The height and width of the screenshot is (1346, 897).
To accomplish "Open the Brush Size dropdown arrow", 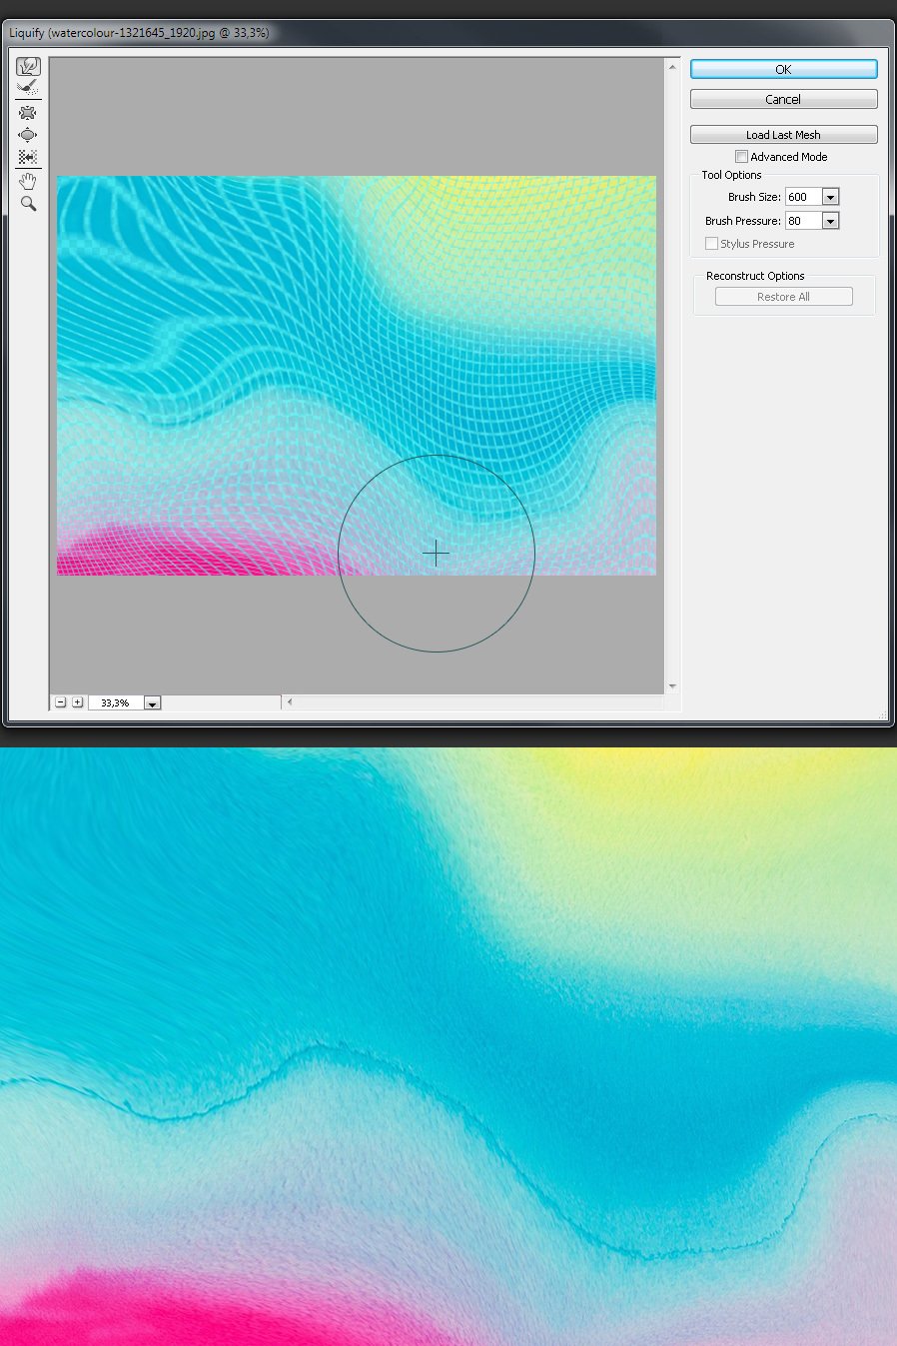I will pyautogui.click(x=830, y=197).
